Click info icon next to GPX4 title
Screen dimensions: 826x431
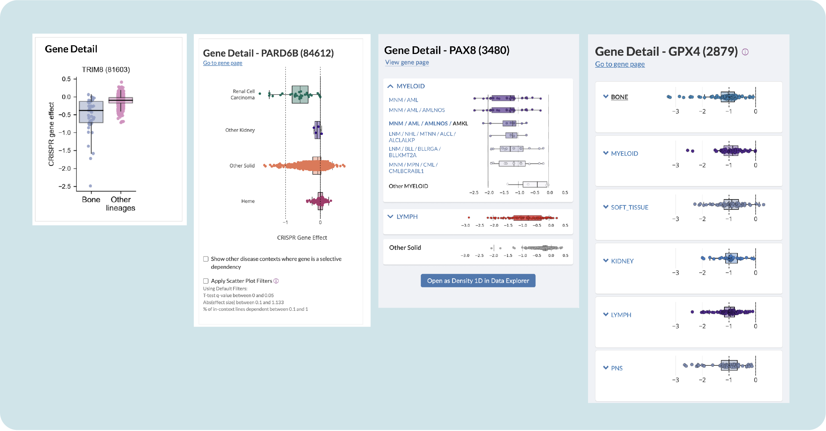745,52
